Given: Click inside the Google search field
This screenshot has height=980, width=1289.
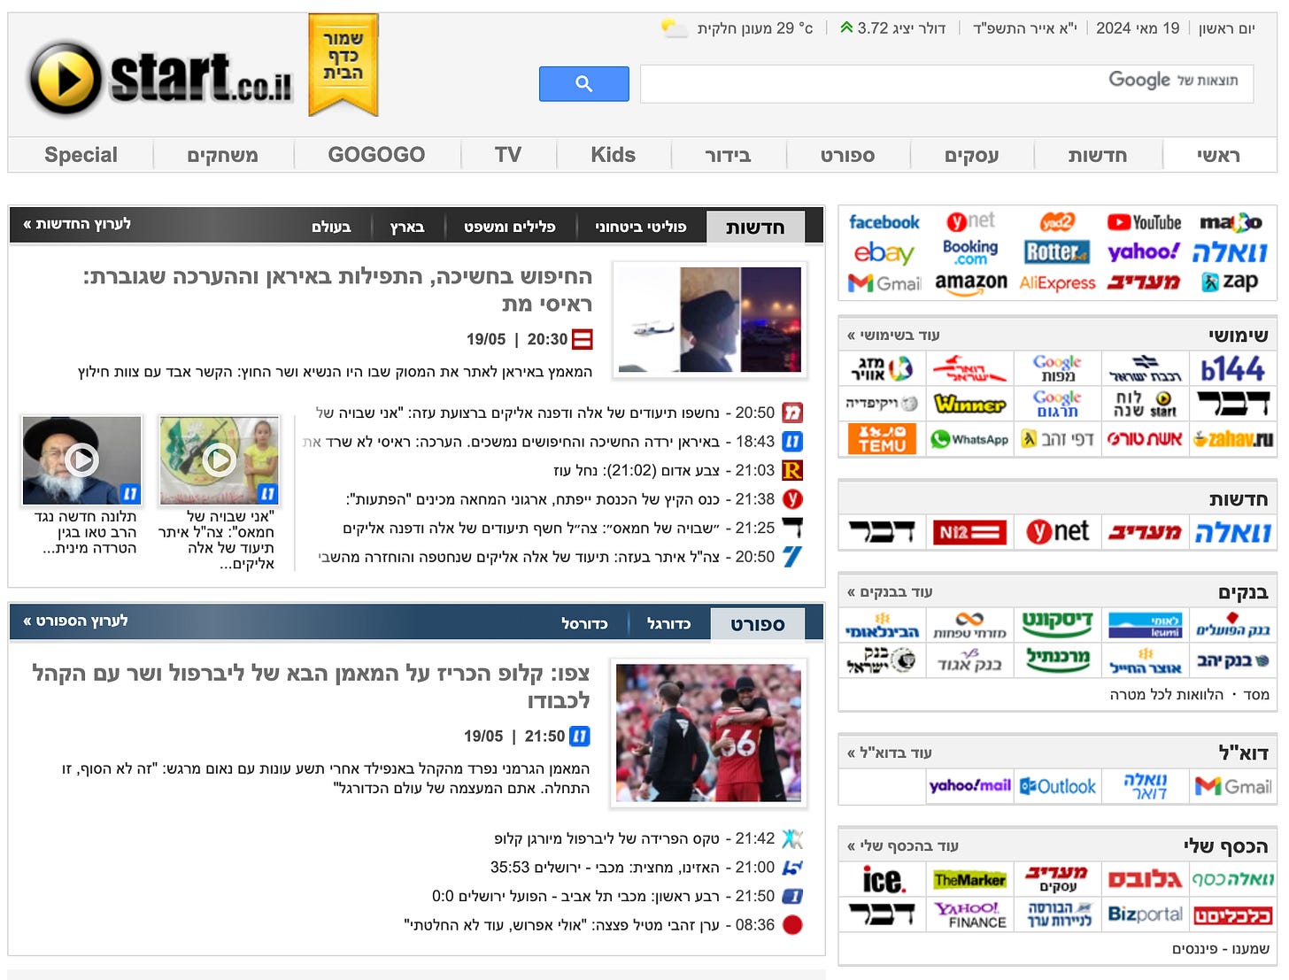Looking at the screenshot, I should (x=946, y=84).
